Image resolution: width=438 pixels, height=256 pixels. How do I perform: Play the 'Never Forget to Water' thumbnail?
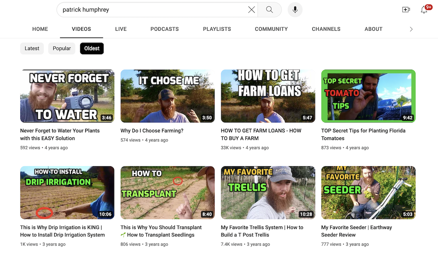67,96
